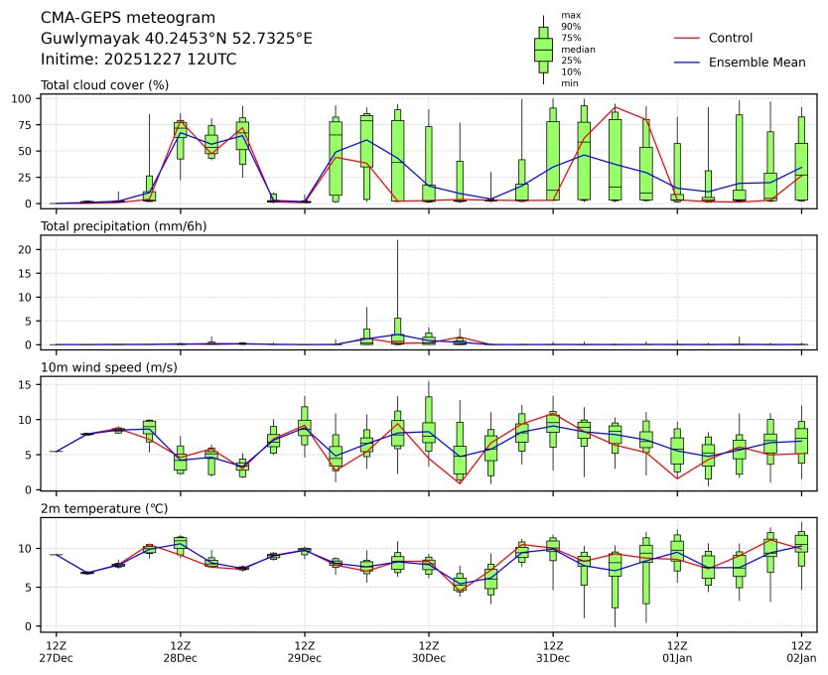Click the "12Z 28Dec" time axis label
This screenshot has width=828, height=675.
point(180,651)
